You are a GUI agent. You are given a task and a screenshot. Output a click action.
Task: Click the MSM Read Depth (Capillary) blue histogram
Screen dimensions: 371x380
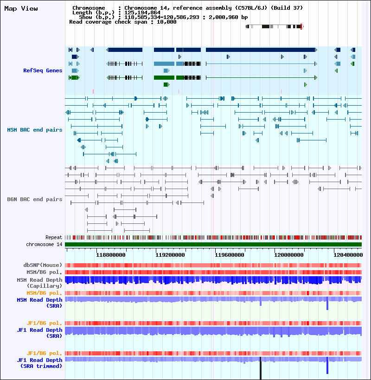point(213,280)
